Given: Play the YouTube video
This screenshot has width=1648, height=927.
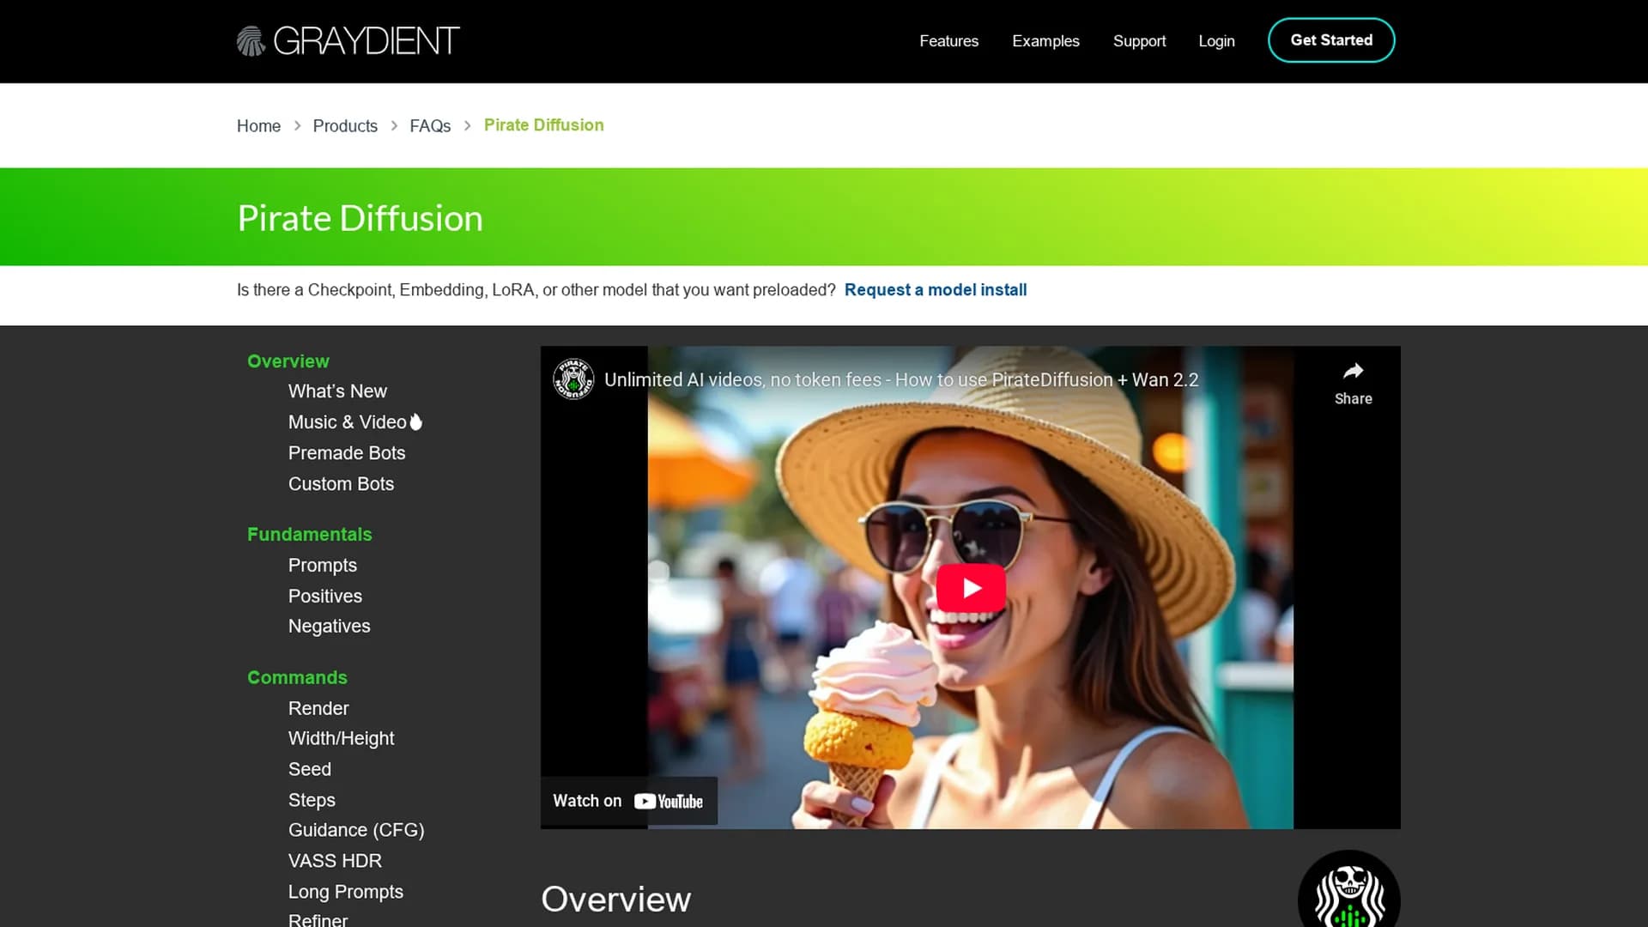Looking at the screenshot, I should [x=971, y=588].
